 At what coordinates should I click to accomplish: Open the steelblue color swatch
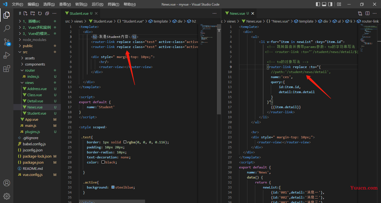[113, 187]
